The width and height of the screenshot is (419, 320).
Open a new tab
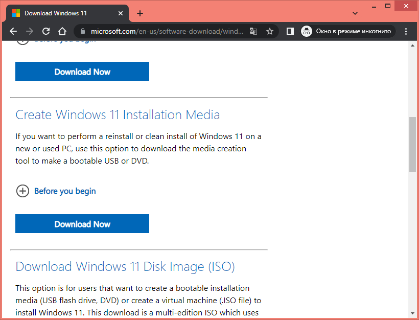click(x=140, y=13)
